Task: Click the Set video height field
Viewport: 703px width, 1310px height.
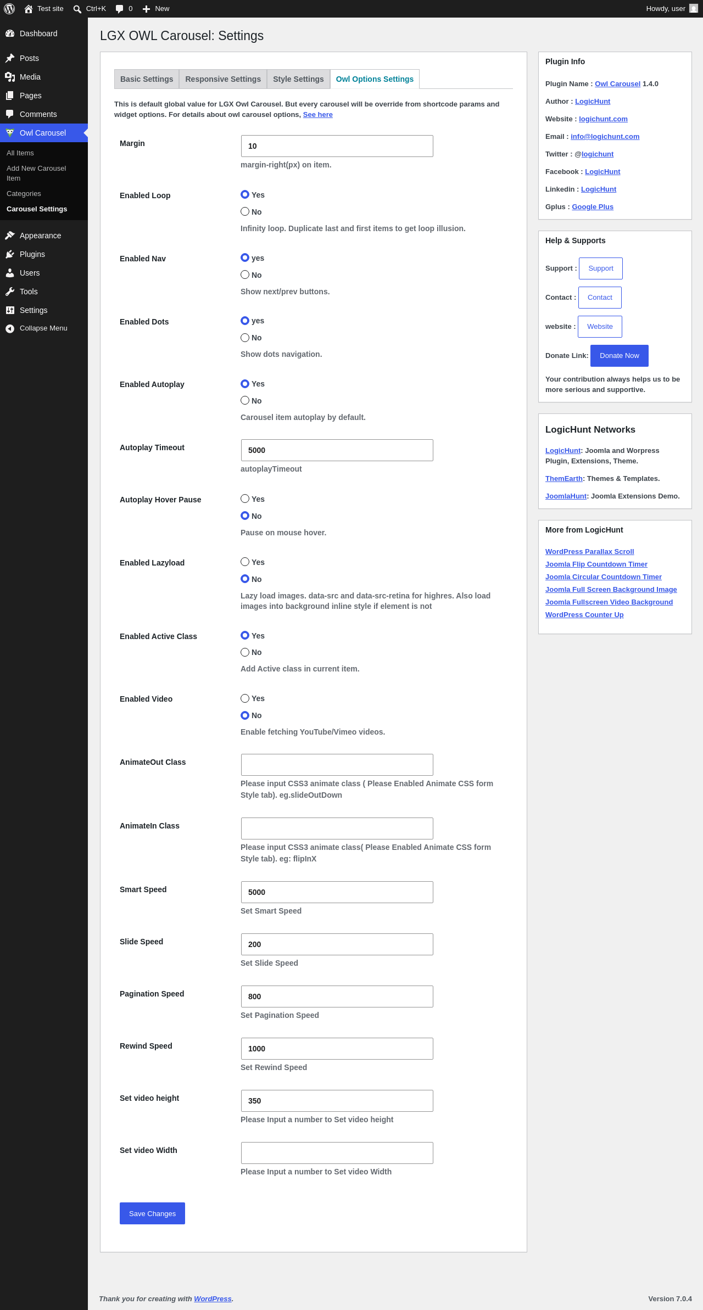Action: (x=337, y=1101)
